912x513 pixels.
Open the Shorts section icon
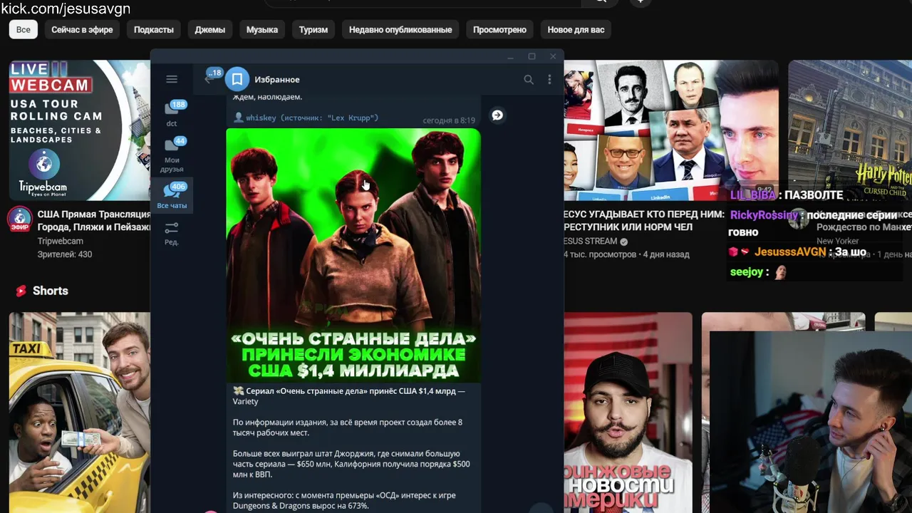(21, 291)
